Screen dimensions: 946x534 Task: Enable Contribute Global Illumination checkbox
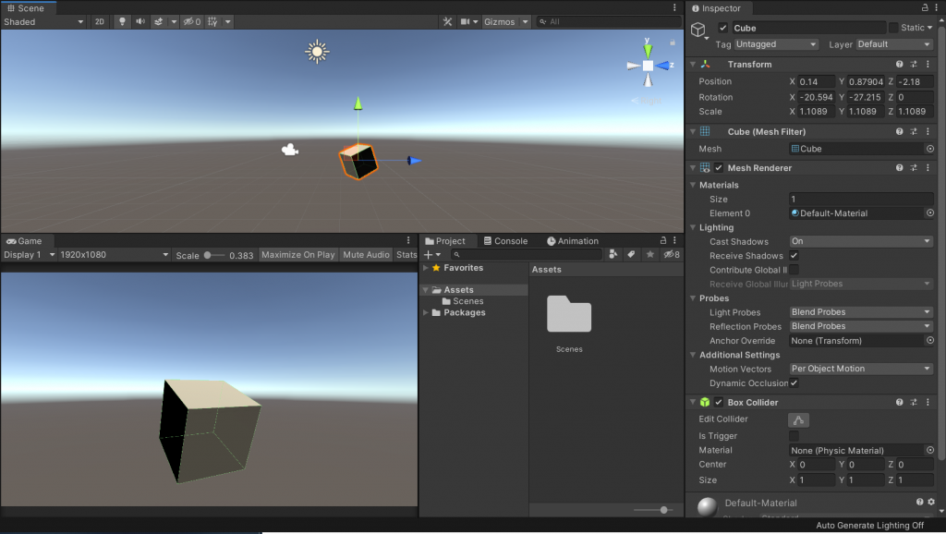tap(794, 270)
